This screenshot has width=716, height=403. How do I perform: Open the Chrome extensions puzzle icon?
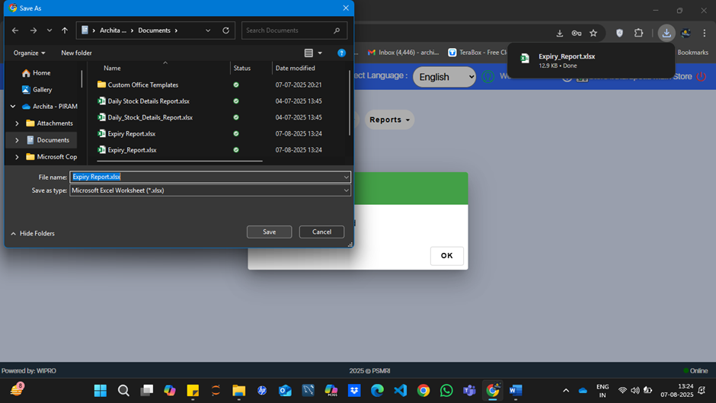pos(639,34)
